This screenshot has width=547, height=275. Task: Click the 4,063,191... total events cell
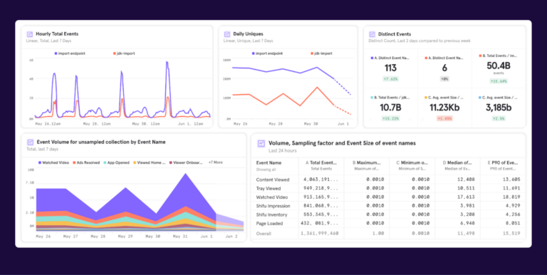point(321,180)
